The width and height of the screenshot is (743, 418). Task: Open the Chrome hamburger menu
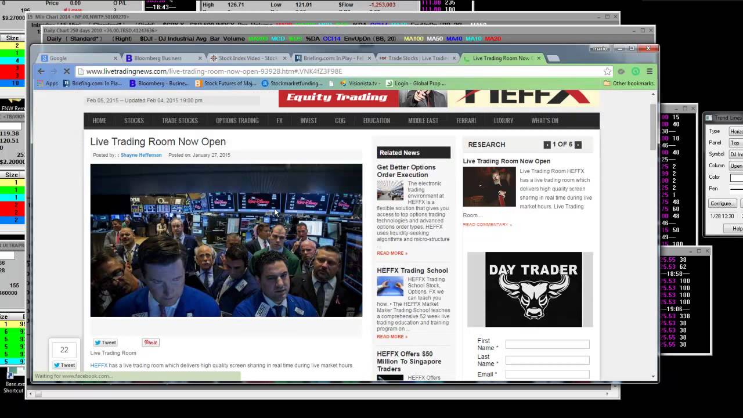tap(650, 71)
